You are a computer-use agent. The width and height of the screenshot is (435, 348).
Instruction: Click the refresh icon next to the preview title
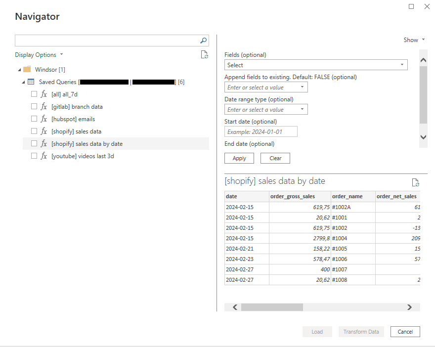(x=416, y=182)
